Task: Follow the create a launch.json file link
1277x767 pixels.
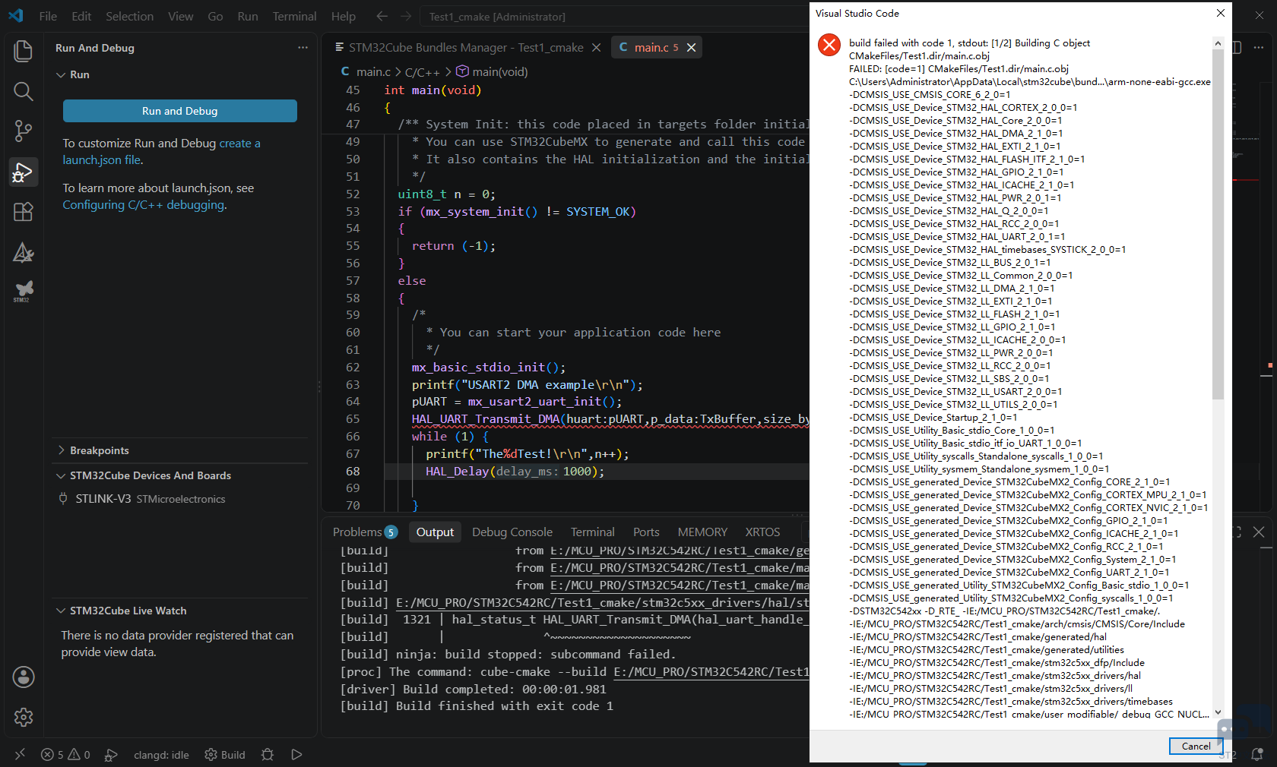Action: pyautogui.click(x=161, y=151)
